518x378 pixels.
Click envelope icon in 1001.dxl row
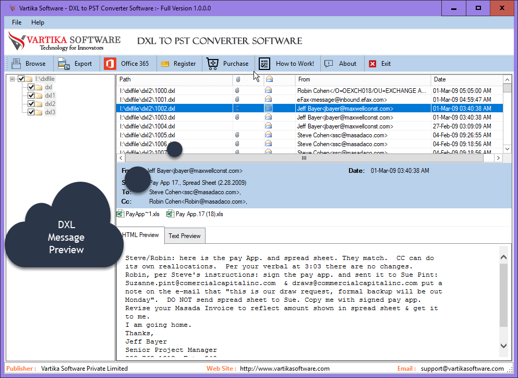pyautogui.click(x=268, y=99)
